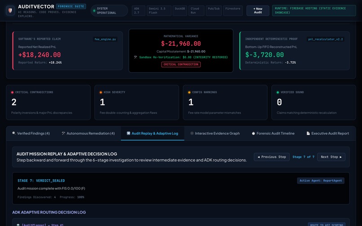Click the red Critical Contradictions indicator dot

point(12,92)
